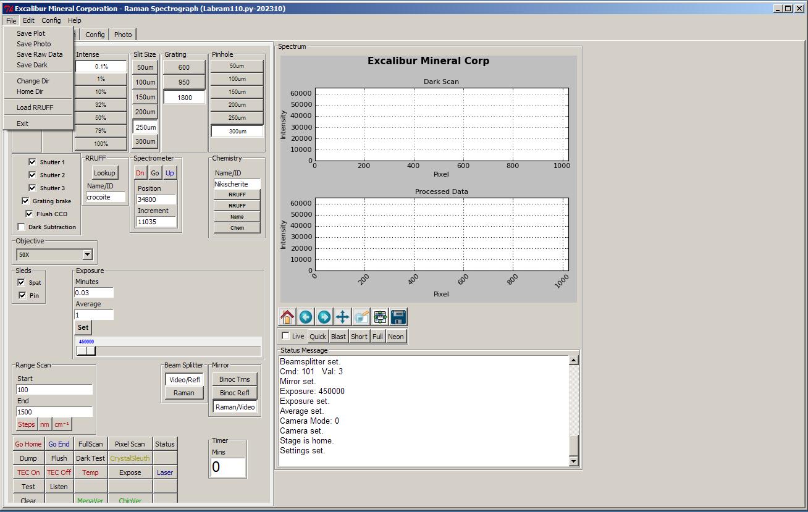Click the TEC On button
Screen dimensions: 808x512
point(28,472)
